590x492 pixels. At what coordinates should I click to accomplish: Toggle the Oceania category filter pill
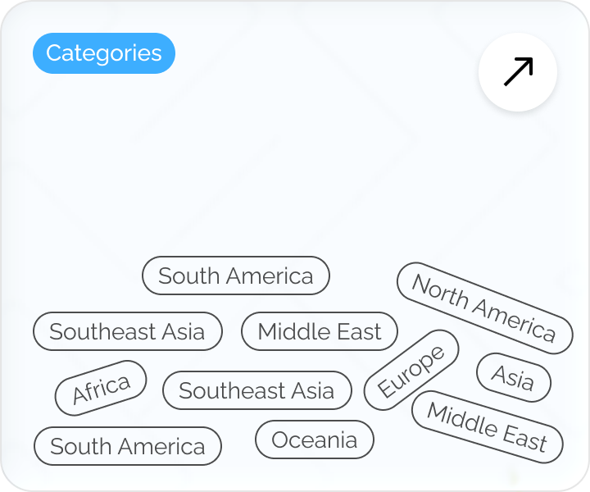tap(315, 440)
